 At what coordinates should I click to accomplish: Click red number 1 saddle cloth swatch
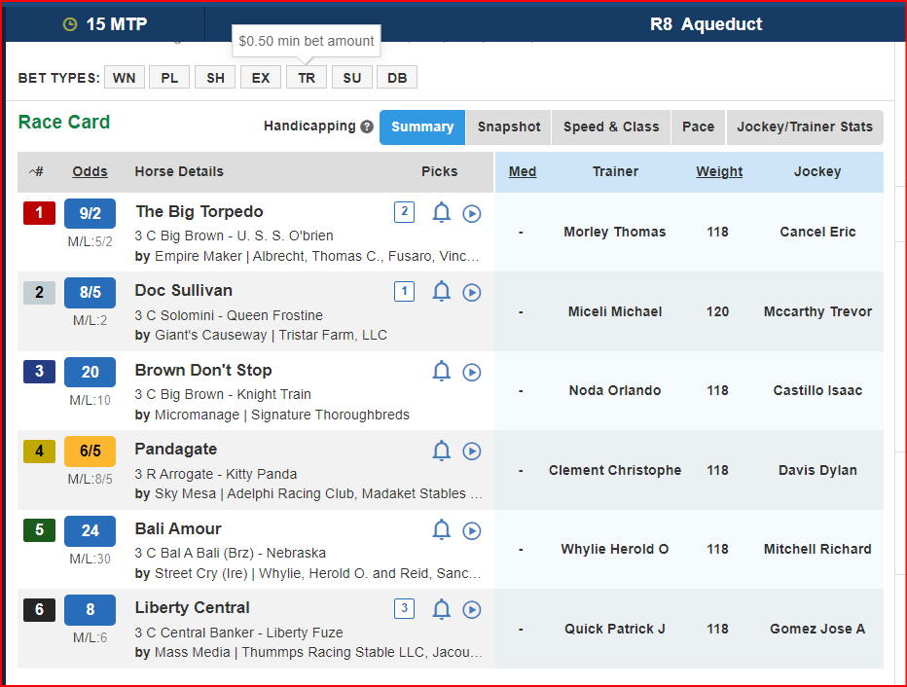point(39,212)
